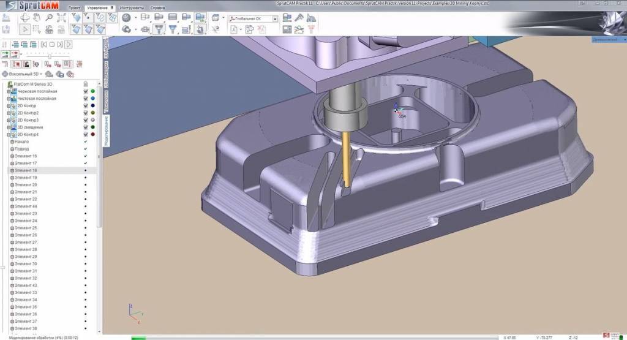Select the pan hand tool
Image resolution: width=627 pixels, height=340 pixels.
pos(37,18)
